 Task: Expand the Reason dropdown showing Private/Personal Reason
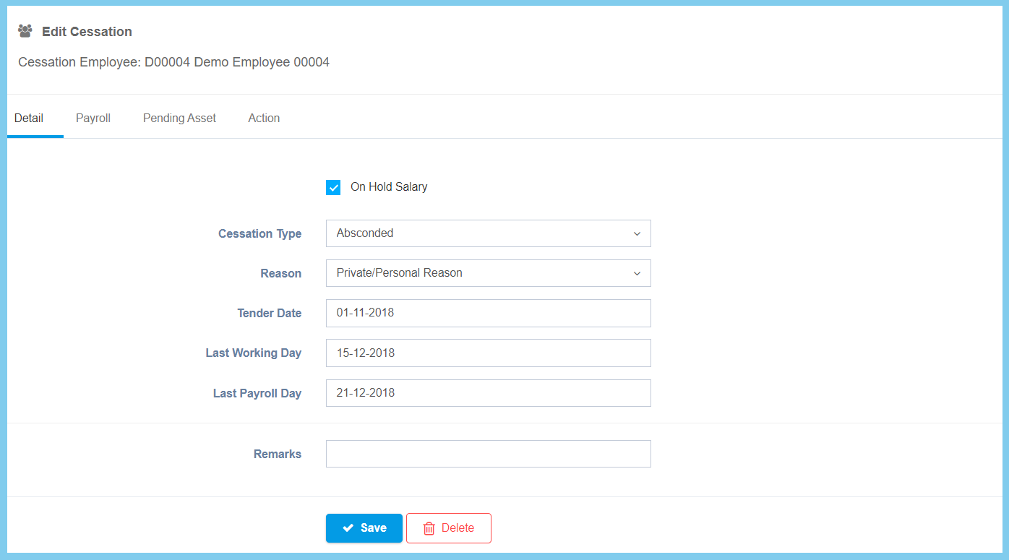pos(477,273)
